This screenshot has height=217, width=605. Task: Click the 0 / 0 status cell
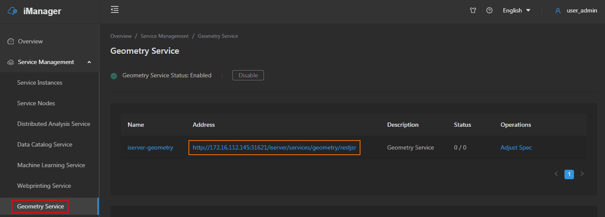(x=460, y=147)
